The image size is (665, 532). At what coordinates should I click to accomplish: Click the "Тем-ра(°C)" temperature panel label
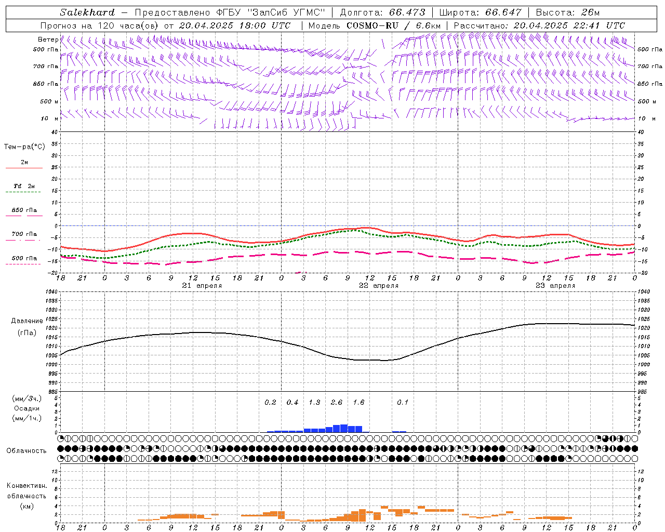pos(24,147)
